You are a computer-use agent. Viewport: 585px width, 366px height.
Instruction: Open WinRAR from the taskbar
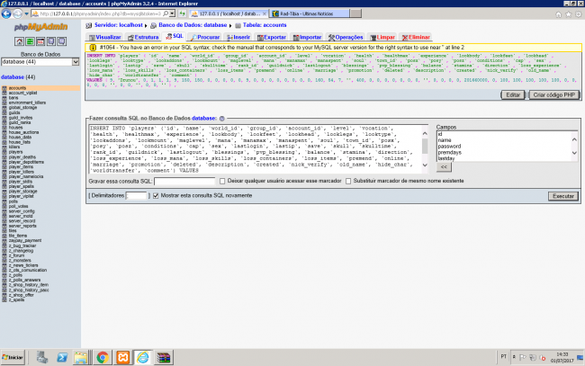tap(164, 357)
